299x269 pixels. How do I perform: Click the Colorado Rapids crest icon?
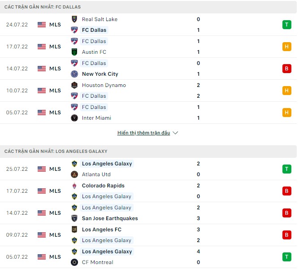point(74,186)
